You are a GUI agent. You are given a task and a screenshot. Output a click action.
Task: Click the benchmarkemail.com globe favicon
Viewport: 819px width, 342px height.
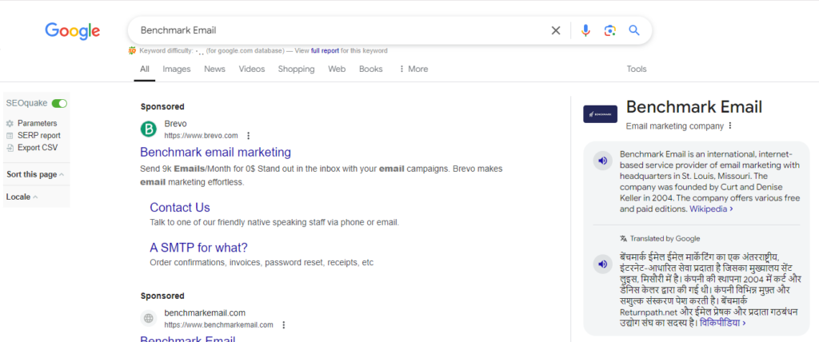149,318
